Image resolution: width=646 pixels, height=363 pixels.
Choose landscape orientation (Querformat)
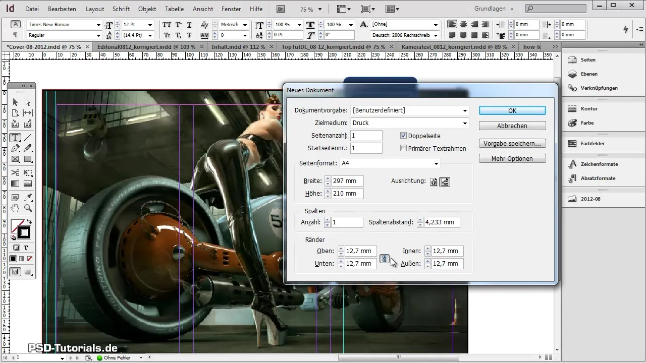(445, 182)
